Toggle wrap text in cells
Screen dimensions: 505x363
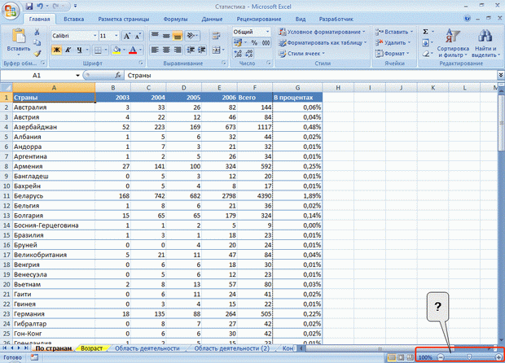216,36
